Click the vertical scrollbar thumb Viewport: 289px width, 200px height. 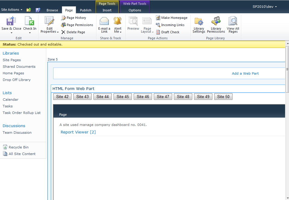pyautogui.click(x=287, y=70)
